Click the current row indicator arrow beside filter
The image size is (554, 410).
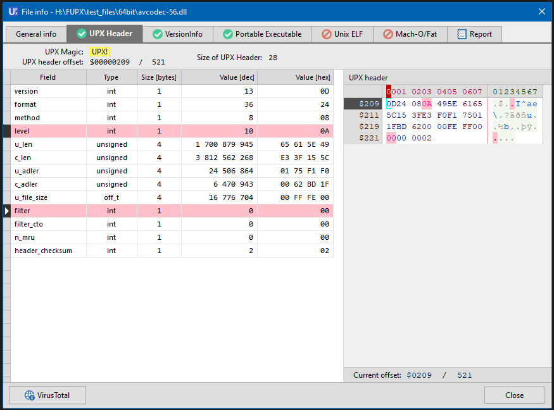[7, 211]
